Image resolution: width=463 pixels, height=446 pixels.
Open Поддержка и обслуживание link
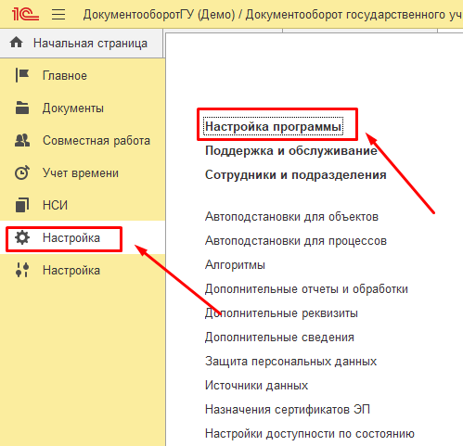pos(291,150)
